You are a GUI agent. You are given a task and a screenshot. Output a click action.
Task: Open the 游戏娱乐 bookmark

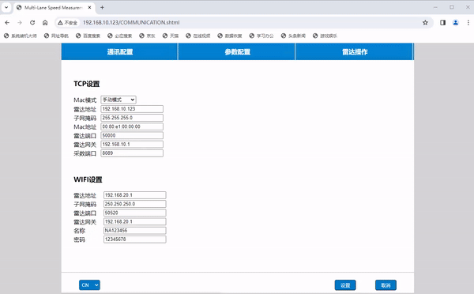(325, 36)
